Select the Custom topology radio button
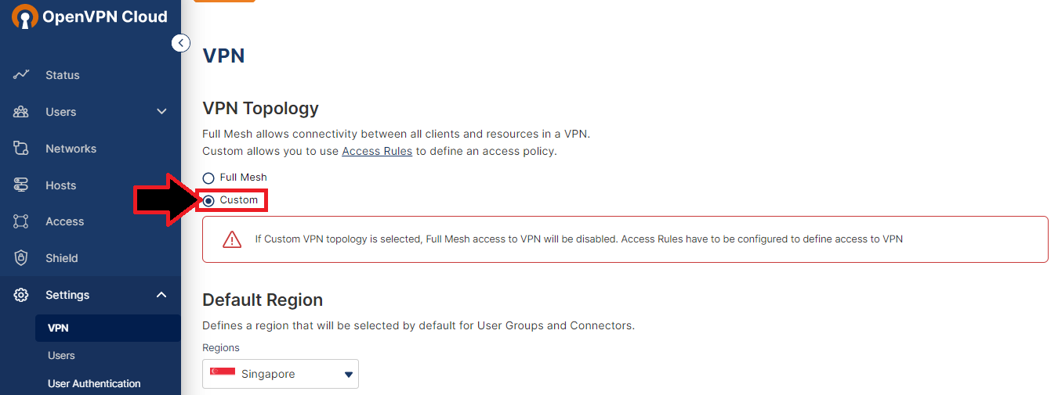This screenshot has width=1058, height=395. point(208,201)
